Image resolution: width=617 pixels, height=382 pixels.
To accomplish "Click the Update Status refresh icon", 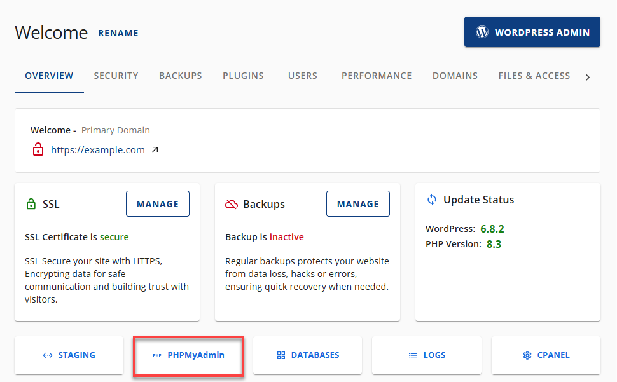I will 432,199.
